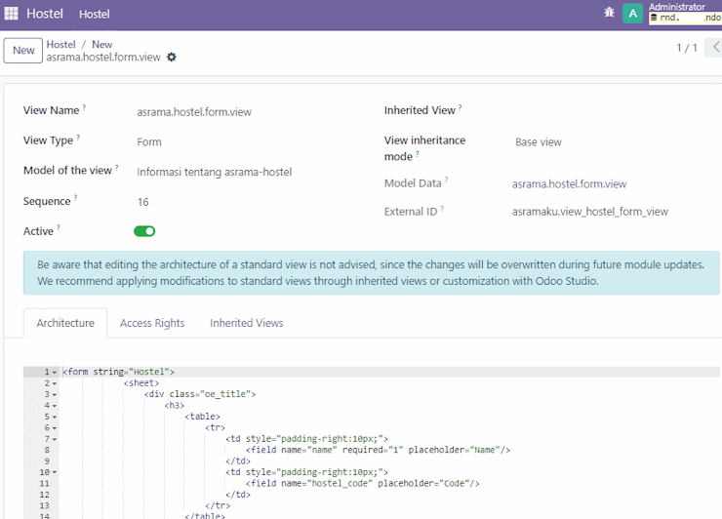Collapse the form tag on line 1
This screenshot has width=722, height=519.
55,372
